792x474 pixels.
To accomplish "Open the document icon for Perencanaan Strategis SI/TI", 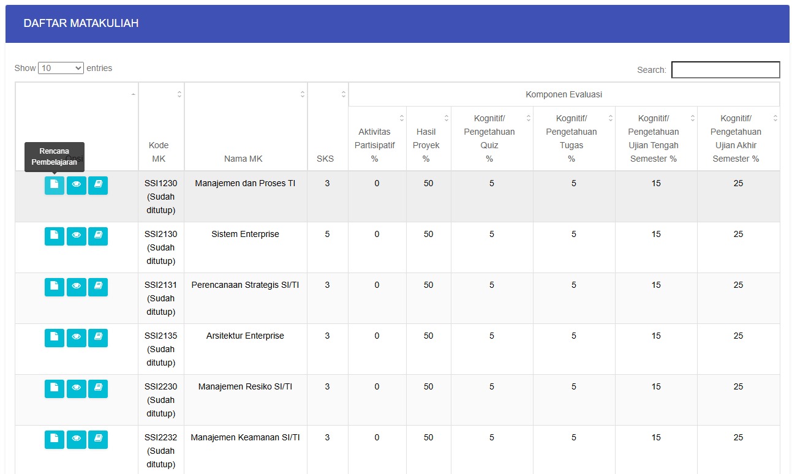I will click(55, 287).
